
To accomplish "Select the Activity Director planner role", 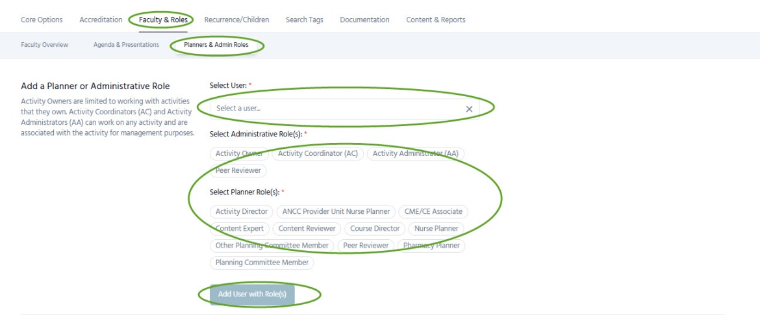I will 241,211.
